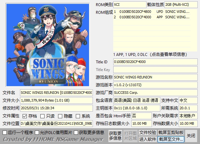
Task: Click the 文件位置 path field
Action: click(x=56, y=123)
